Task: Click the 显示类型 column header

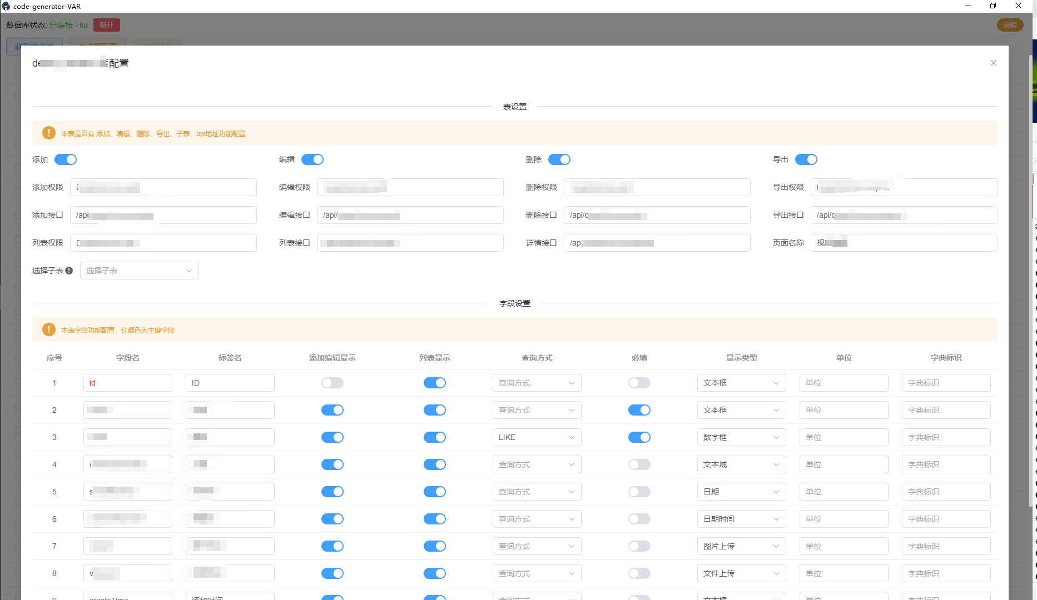Action: point(742,358)
